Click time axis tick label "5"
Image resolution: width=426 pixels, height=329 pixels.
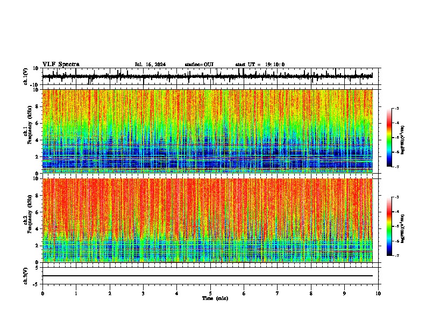(x=210, y=294)
